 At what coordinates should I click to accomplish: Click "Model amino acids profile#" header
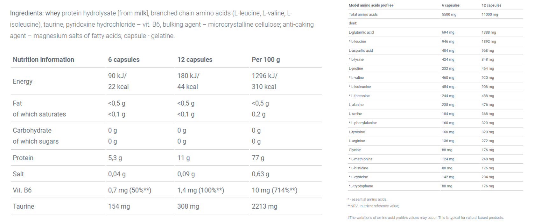[x=371, y=5]
